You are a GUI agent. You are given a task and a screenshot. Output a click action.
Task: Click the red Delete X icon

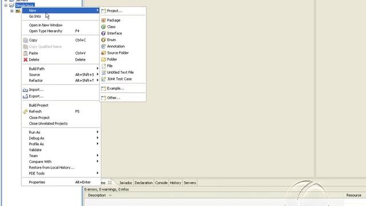click(x=25, y=60)
